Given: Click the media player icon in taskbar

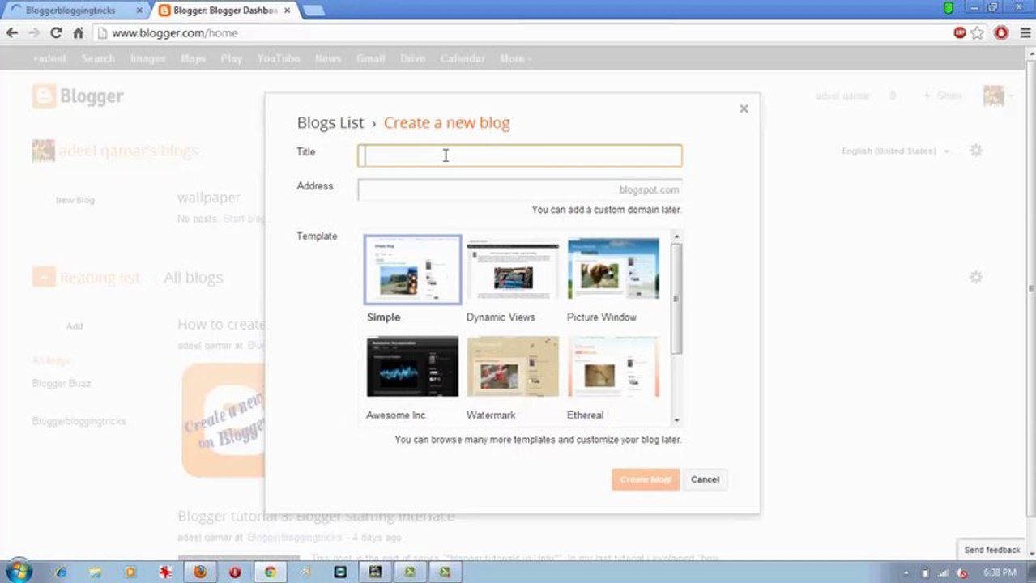Looking at the screenshot, I should pyautogui.click(x=130, y=572).
